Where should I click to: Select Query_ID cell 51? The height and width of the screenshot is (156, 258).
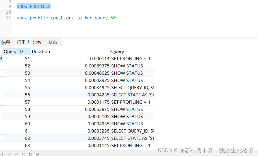(17, 58)
